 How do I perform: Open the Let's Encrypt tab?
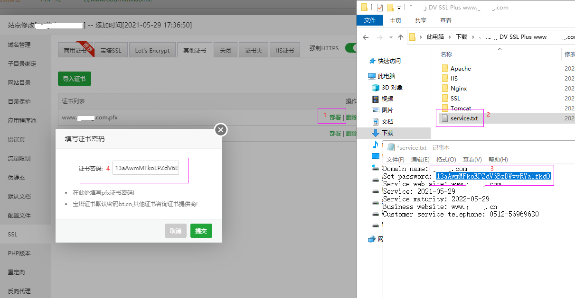(x=152, y=50)
